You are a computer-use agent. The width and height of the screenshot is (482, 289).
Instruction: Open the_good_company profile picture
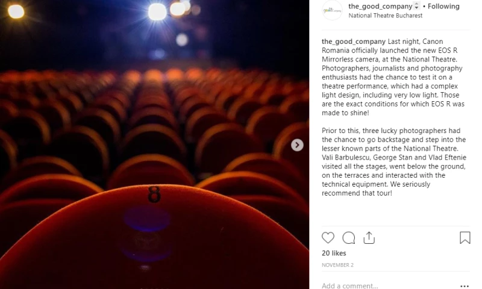[x=332, y=10]
